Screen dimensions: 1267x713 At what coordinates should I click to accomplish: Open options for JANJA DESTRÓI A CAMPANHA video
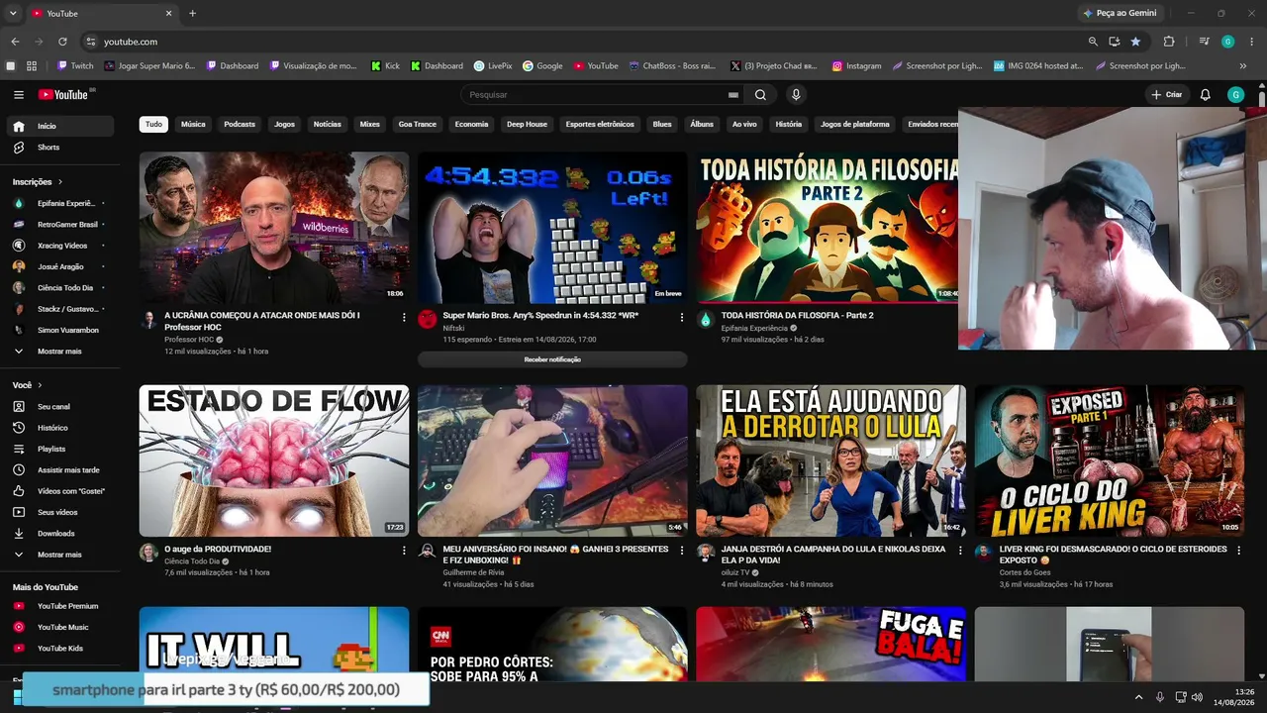(x=960, y=551)
